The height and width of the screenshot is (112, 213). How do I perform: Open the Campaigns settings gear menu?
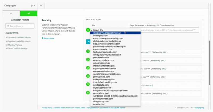[x=32, y=6]
